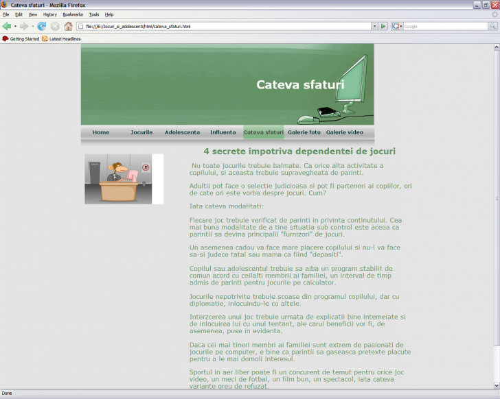The height and width of the screenshot is (399, 500).
Task: Click the activity throbber icon
Action: pyautogui.click(x=495, y=14)
